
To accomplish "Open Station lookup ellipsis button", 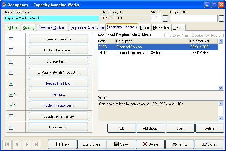I will click(165, 19).
